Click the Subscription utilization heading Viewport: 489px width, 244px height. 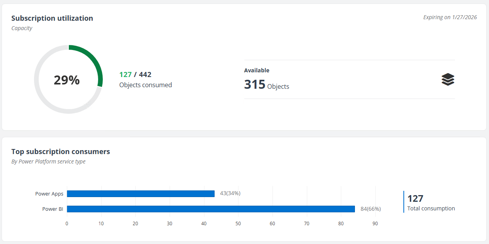pos(52,18)
